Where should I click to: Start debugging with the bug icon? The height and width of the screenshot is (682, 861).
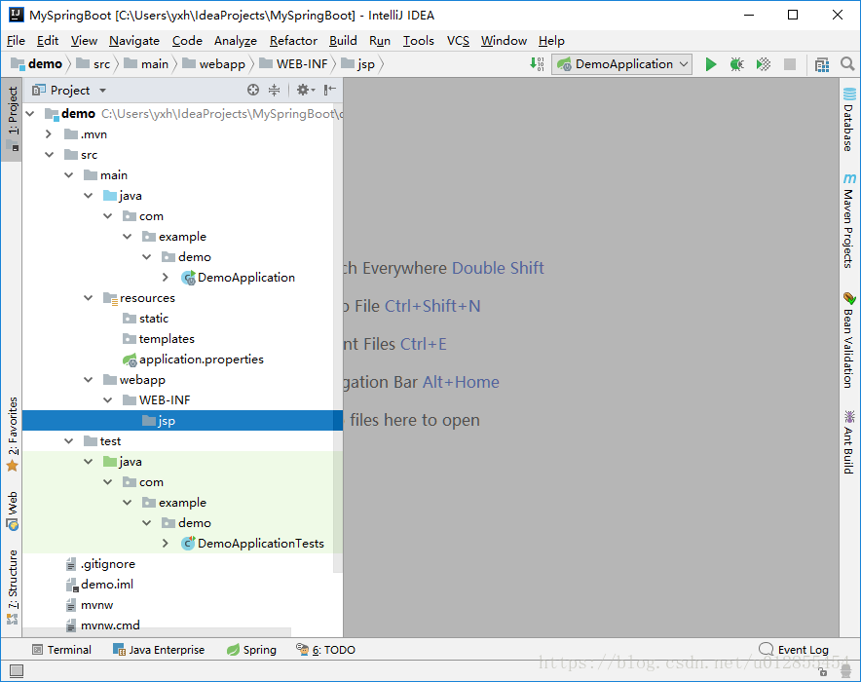click(737, 64)
